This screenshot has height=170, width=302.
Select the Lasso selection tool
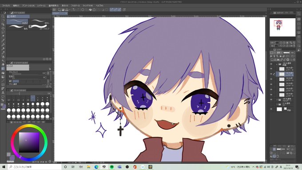tap(3, 32)
